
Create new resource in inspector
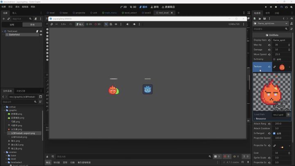point(255,18)
